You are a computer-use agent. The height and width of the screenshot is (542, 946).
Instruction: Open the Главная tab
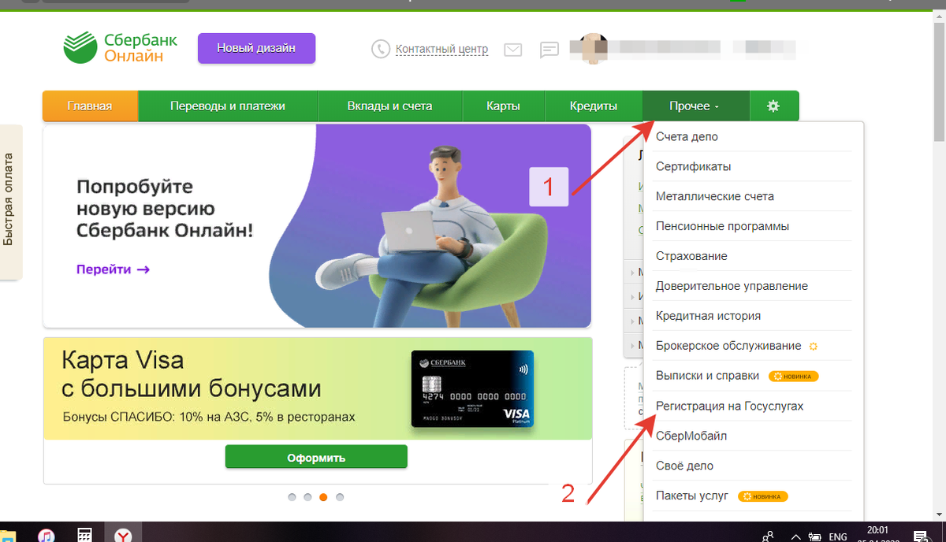[x=90, y=106]
